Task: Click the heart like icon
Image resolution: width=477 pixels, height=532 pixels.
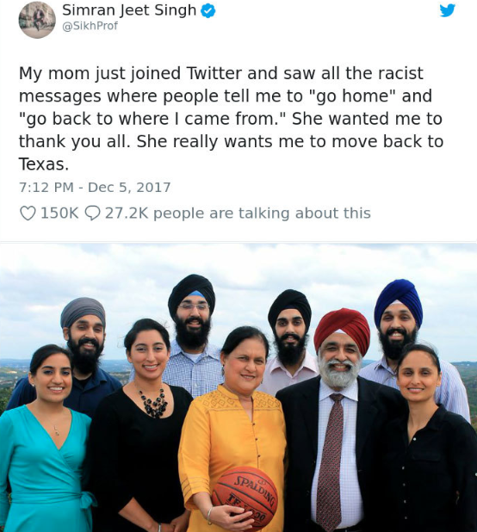Action: (x=28, y=213)
